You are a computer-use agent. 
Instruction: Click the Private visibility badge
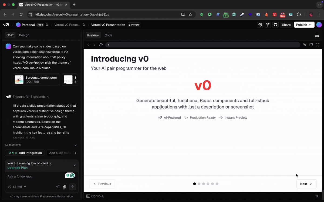point(134,25)
